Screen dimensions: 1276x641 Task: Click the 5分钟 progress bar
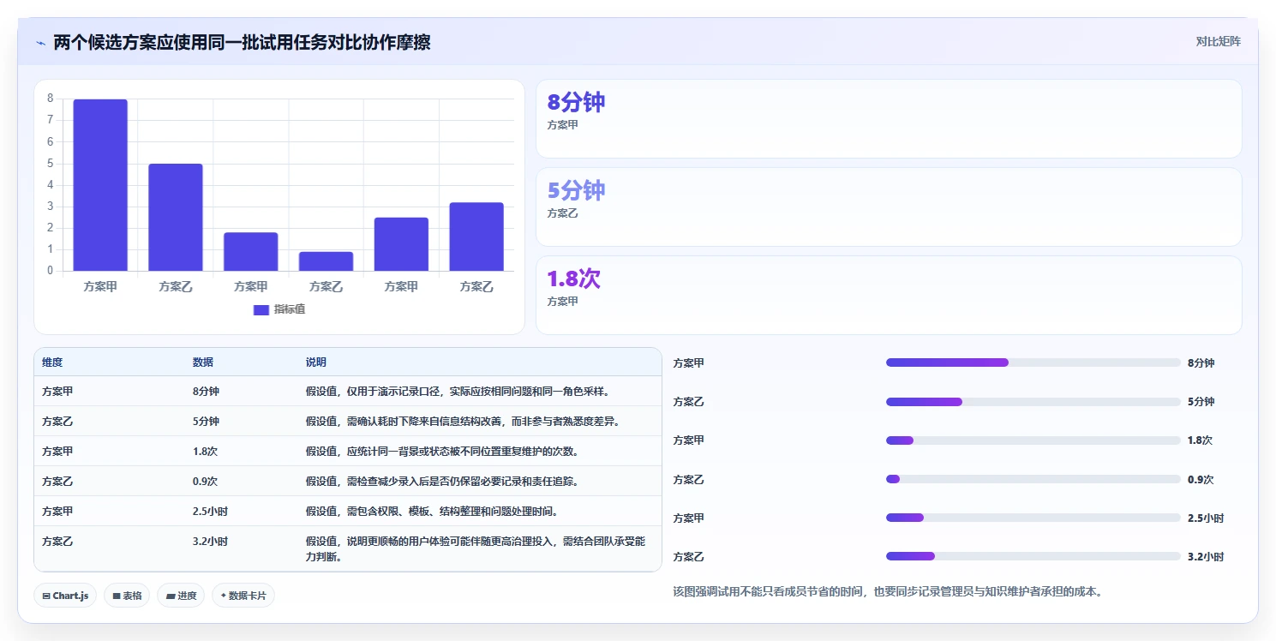1033,402
